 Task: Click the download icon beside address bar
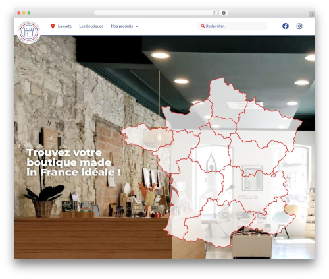click(x=224, y=13)
